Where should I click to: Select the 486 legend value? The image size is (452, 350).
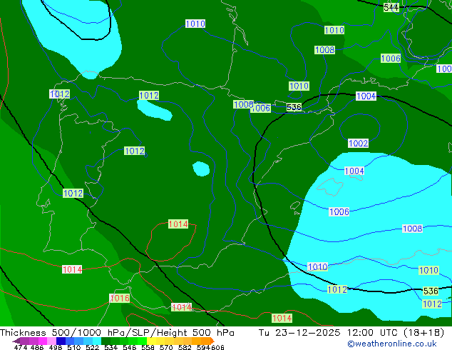pos(37,347)
